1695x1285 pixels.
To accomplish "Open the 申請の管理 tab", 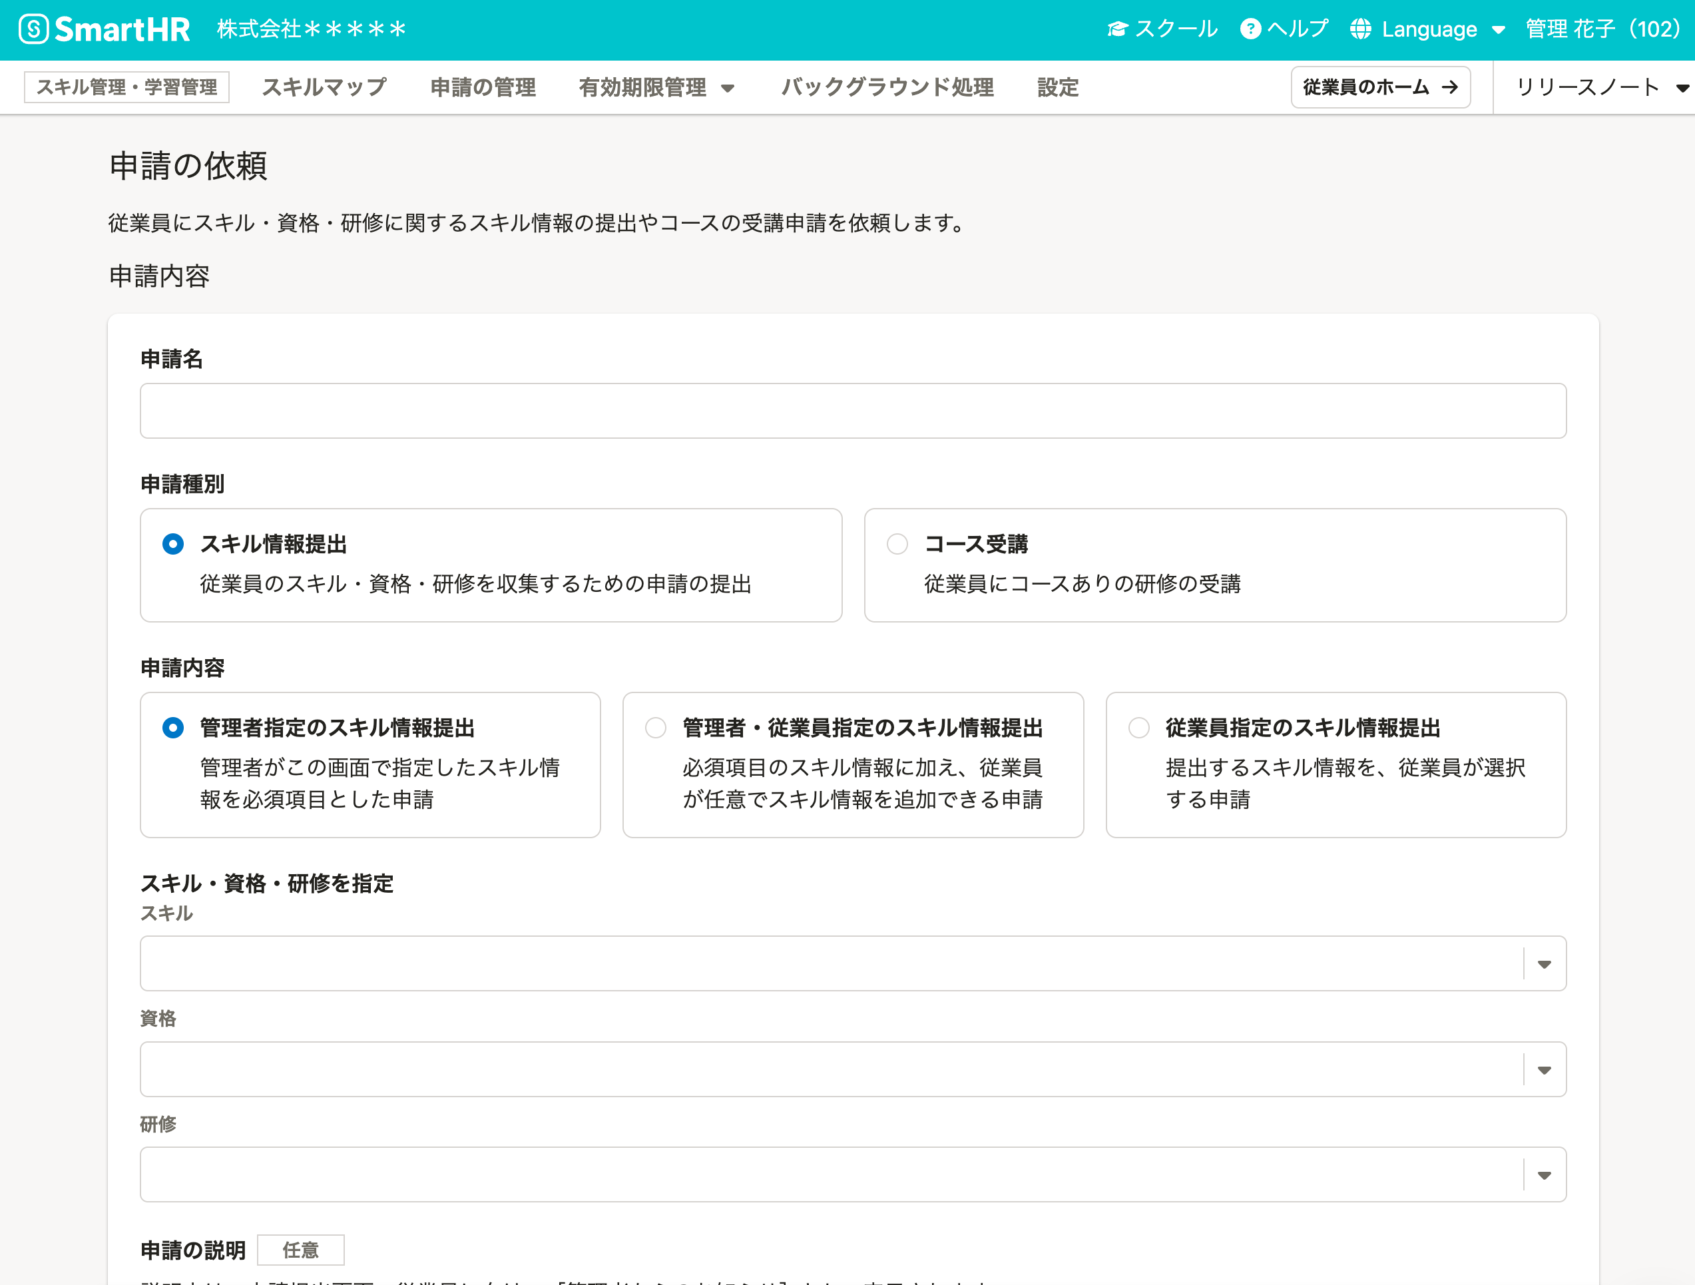I will (483, 87).
